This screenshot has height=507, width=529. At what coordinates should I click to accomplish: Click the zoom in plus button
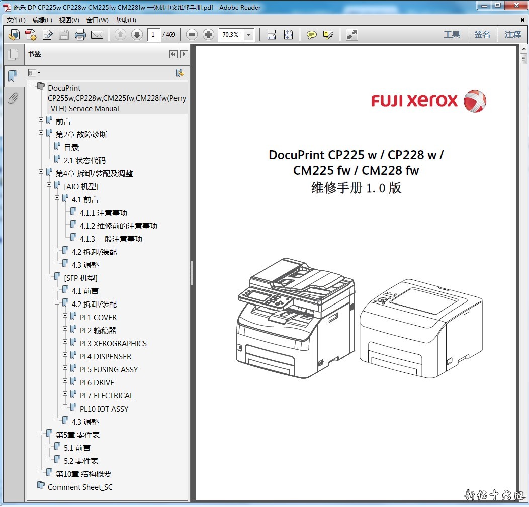[208, 35]
